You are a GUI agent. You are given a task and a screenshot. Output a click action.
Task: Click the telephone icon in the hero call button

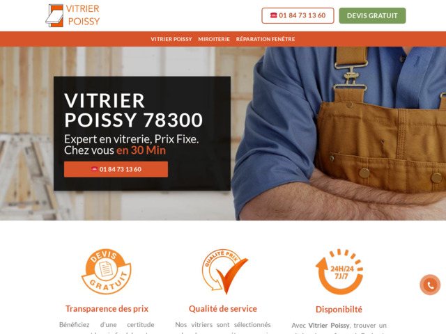tap(95, 169)
